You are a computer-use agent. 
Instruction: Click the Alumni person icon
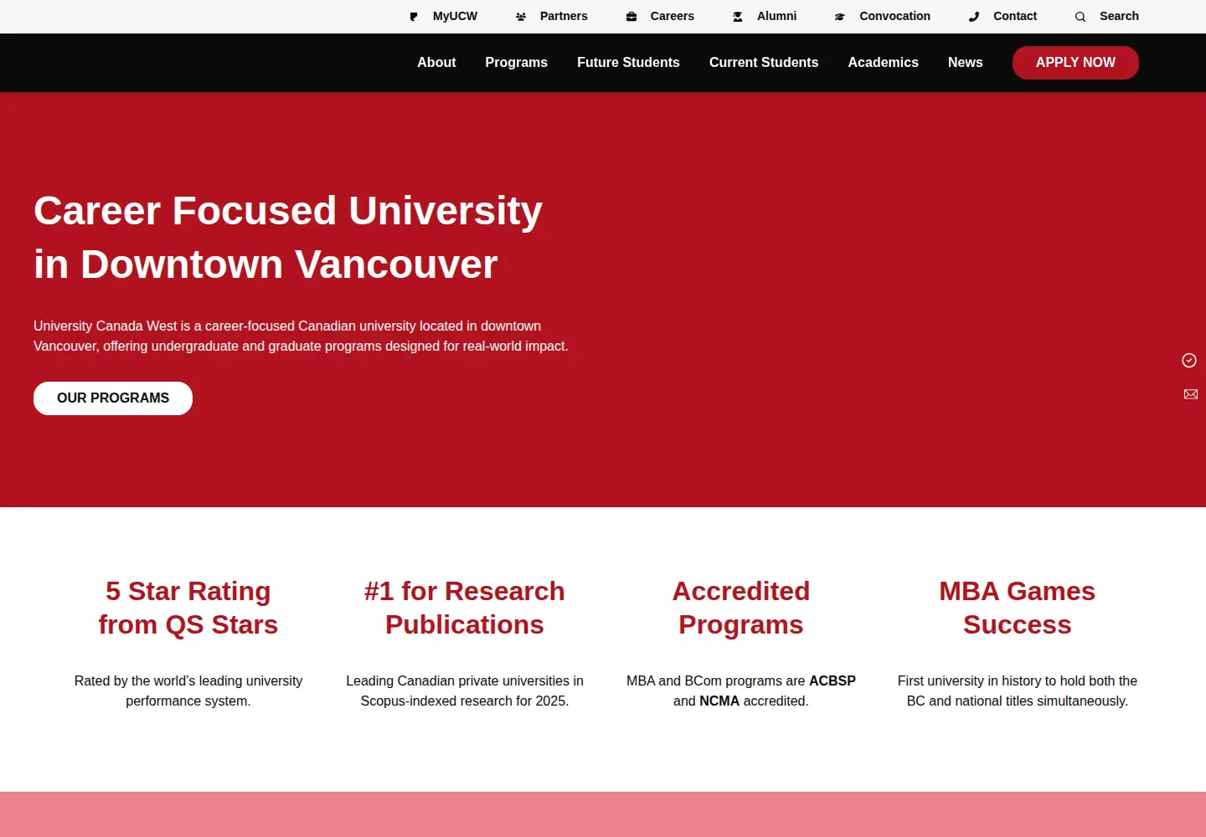click(738, 17)
